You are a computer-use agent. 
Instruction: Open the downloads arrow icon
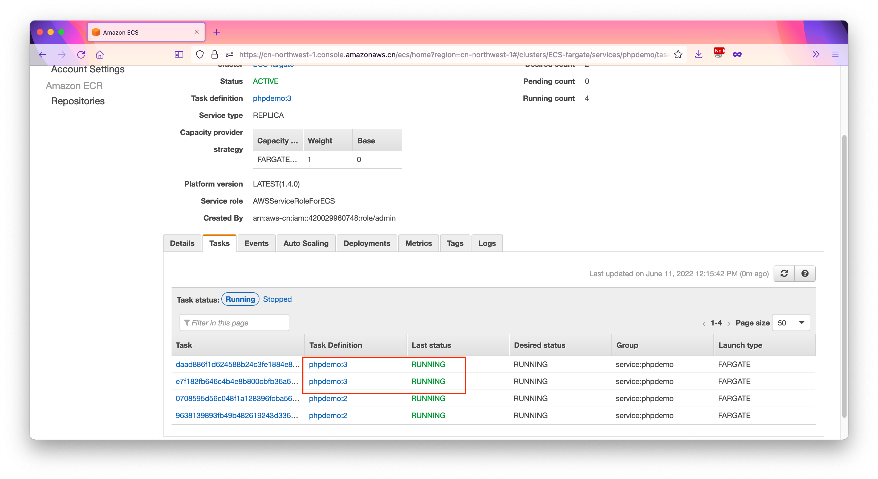click(699, 55)
